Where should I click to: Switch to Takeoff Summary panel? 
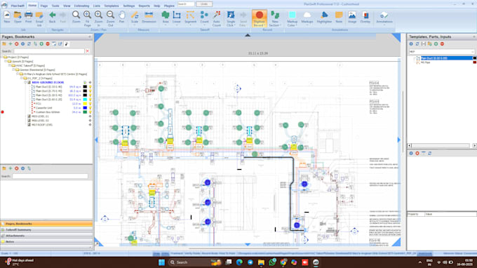[46, 229]
